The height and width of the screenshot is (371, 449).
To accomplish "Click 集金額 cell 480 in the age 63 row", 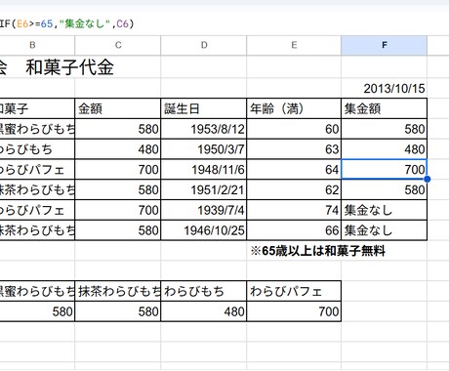I will click(x=385, y=149).
